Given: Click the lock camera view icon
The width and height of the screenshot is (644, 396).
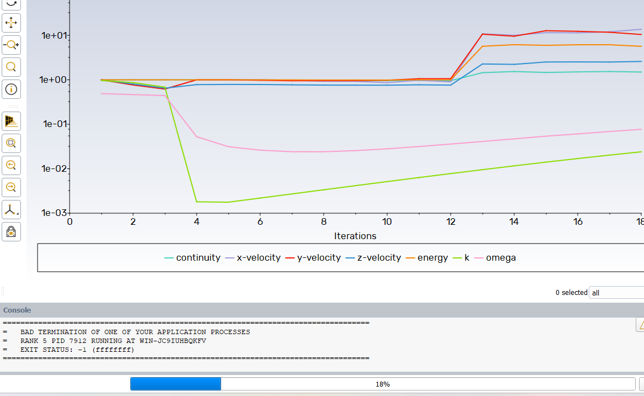Looking at the screenshot, I should (11, 232).
